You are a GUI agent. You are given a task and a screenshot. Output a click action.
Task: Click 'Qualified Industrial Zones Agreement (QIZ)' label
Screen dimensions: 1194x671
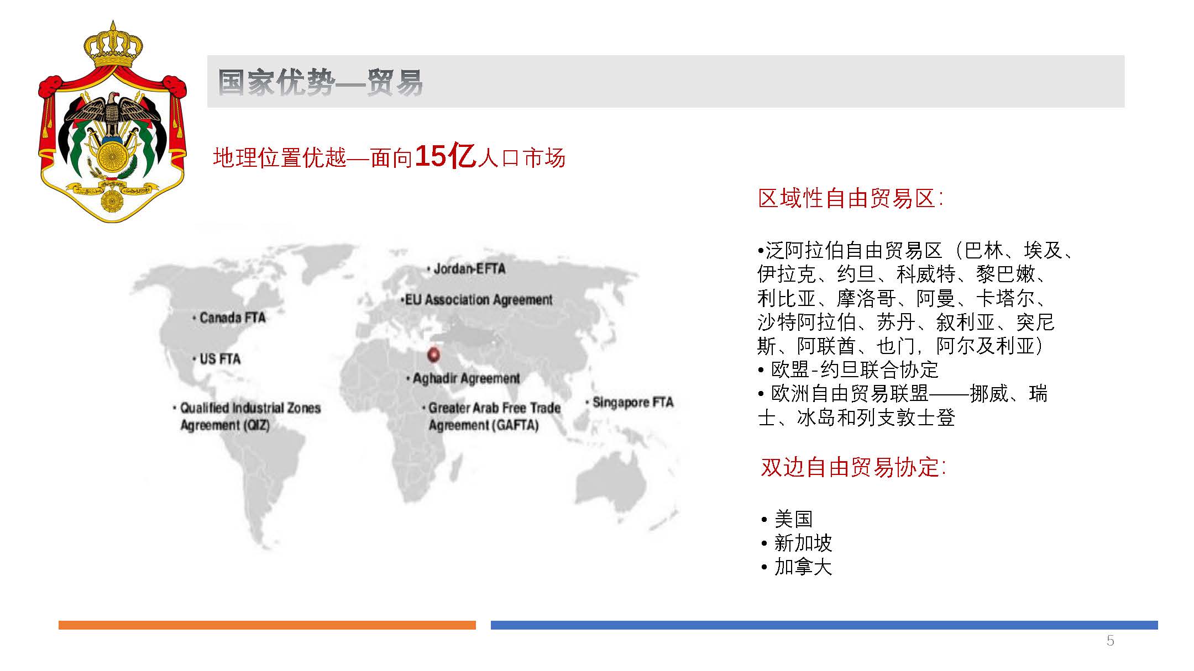pyautogui.click(x=247, y=416)
